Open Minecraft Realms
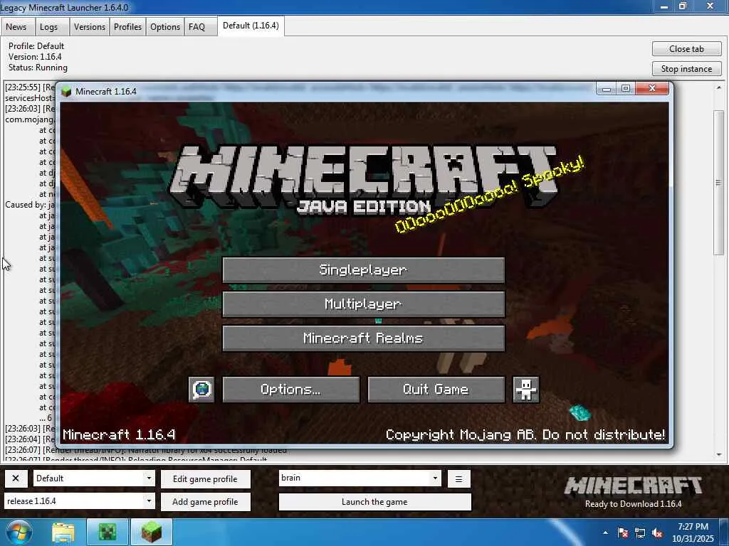The height and width of the screenshot is (546, 729). tap(364, 338)
